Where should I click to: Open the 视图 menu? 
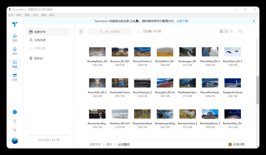tap(27, 15)
